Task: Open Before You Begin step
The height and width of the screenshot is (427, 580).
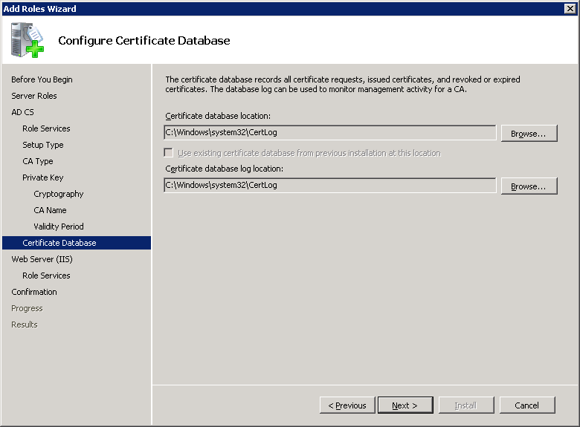Action: coord(42,79)
